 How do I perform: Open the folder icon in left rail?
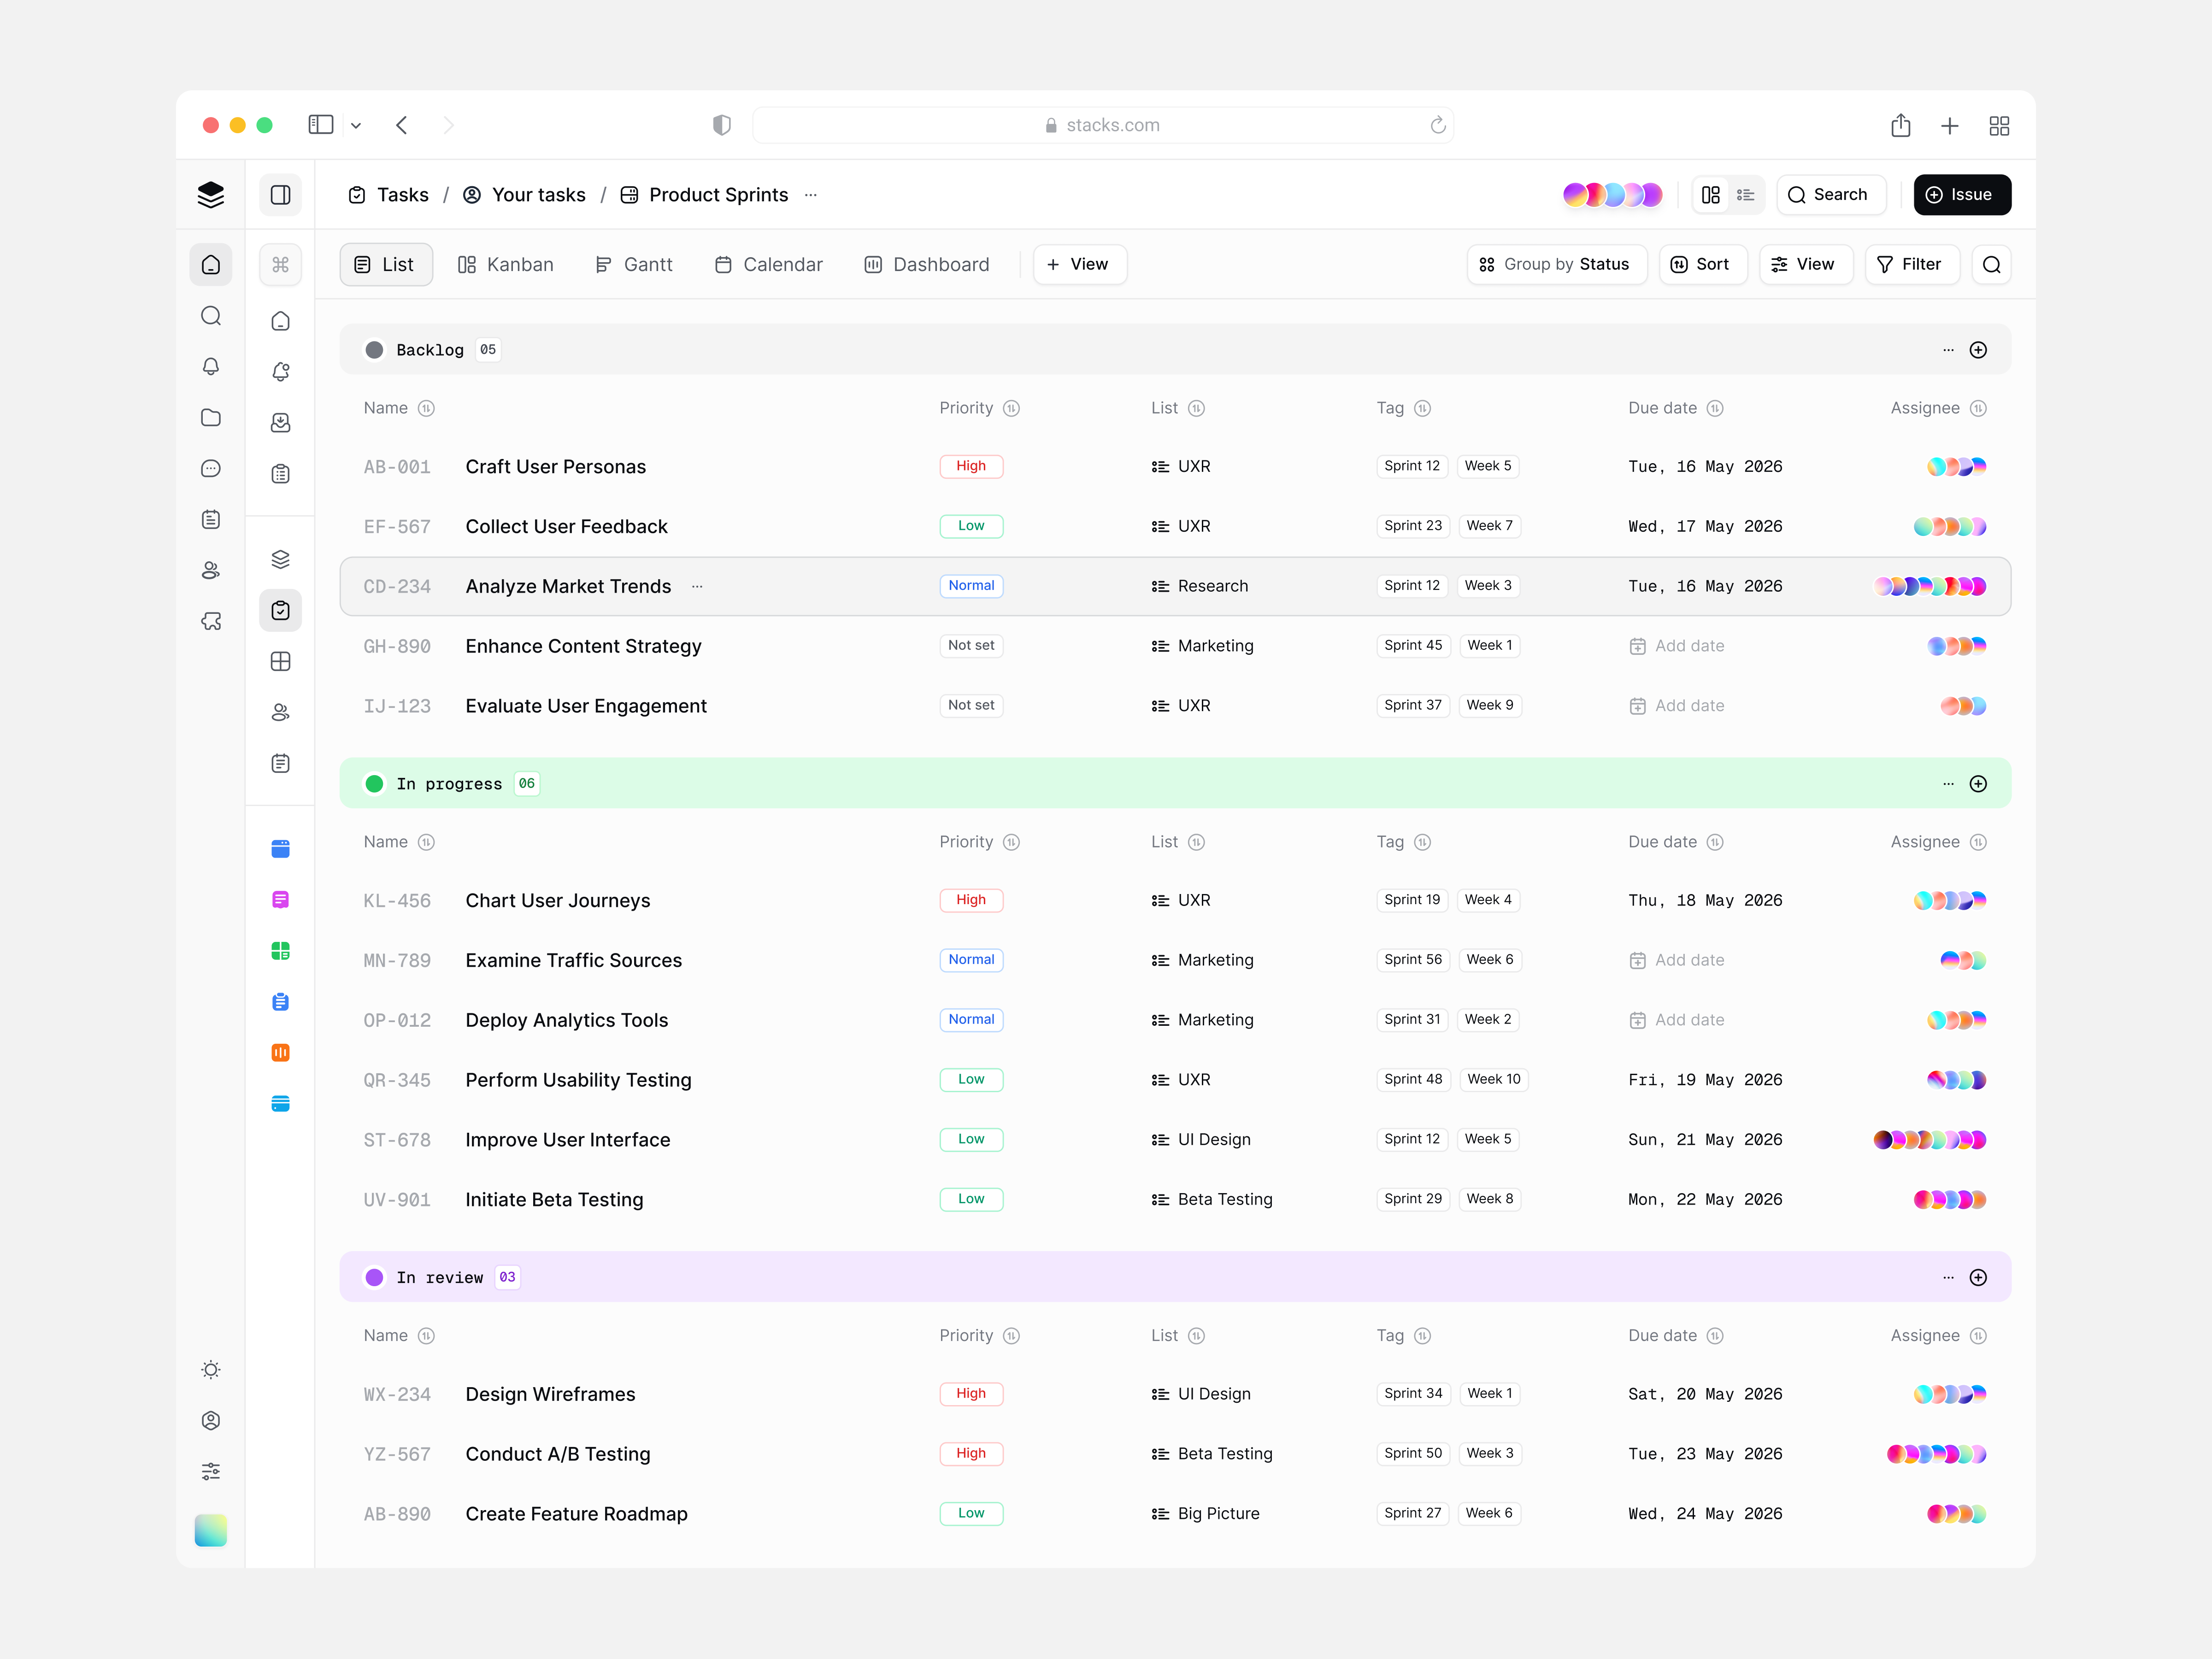point(210,418)
